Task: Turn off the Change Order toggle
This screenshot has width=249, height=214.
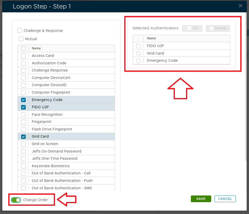Action: [x=16, y=200]
